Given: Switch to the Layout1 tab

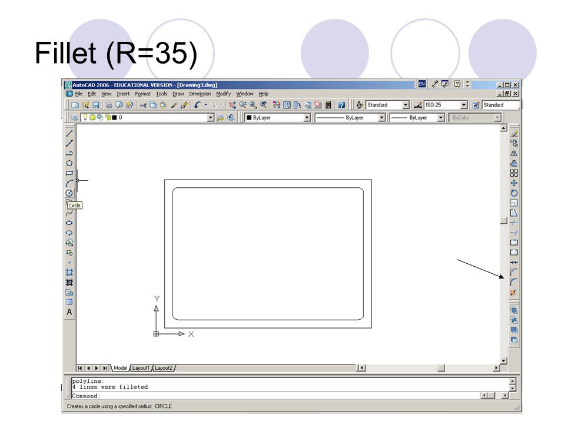Looking at the screenshot, I should coord(141,367).
